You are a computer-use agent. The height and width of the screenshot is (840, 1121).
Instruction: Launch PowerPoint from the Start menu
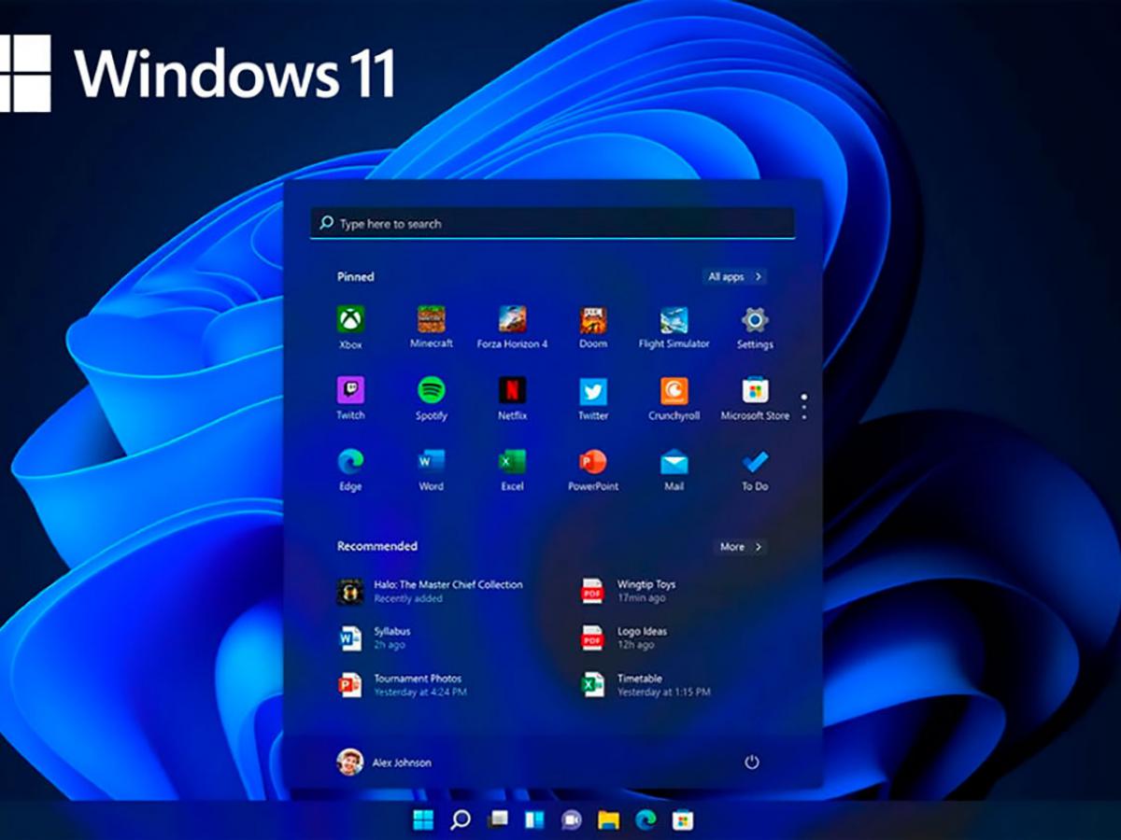click(593, 462)
